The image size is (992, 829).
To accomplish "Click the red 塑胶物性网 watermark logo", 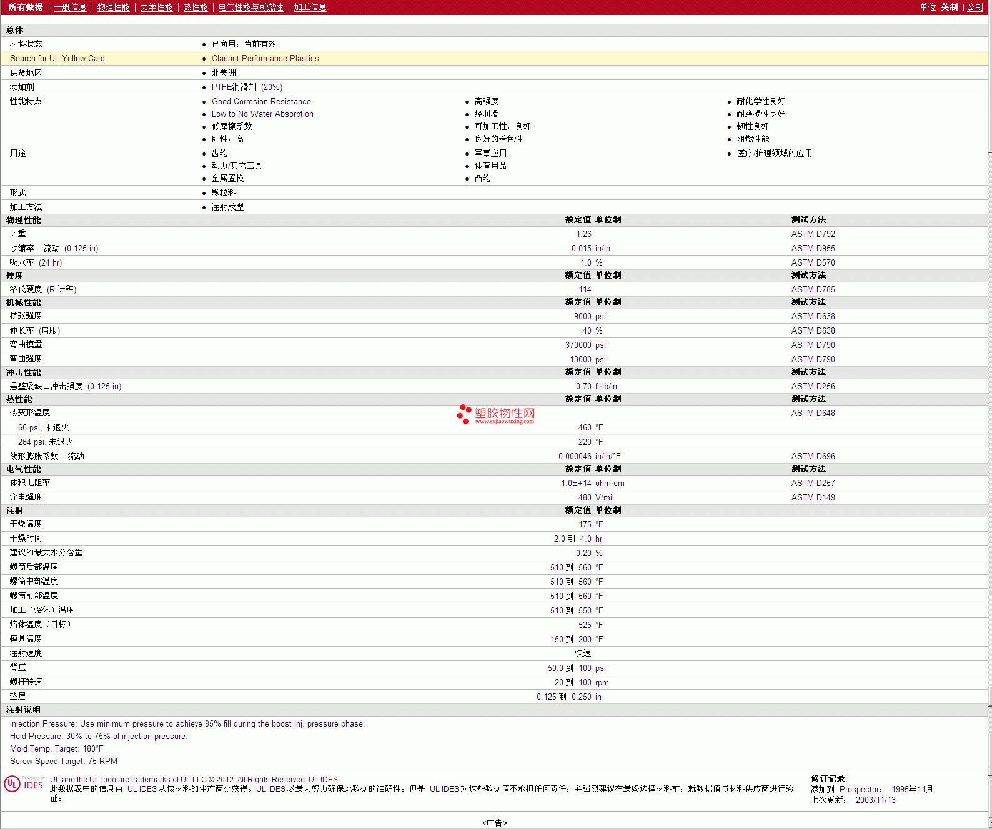I will [496, 412].
